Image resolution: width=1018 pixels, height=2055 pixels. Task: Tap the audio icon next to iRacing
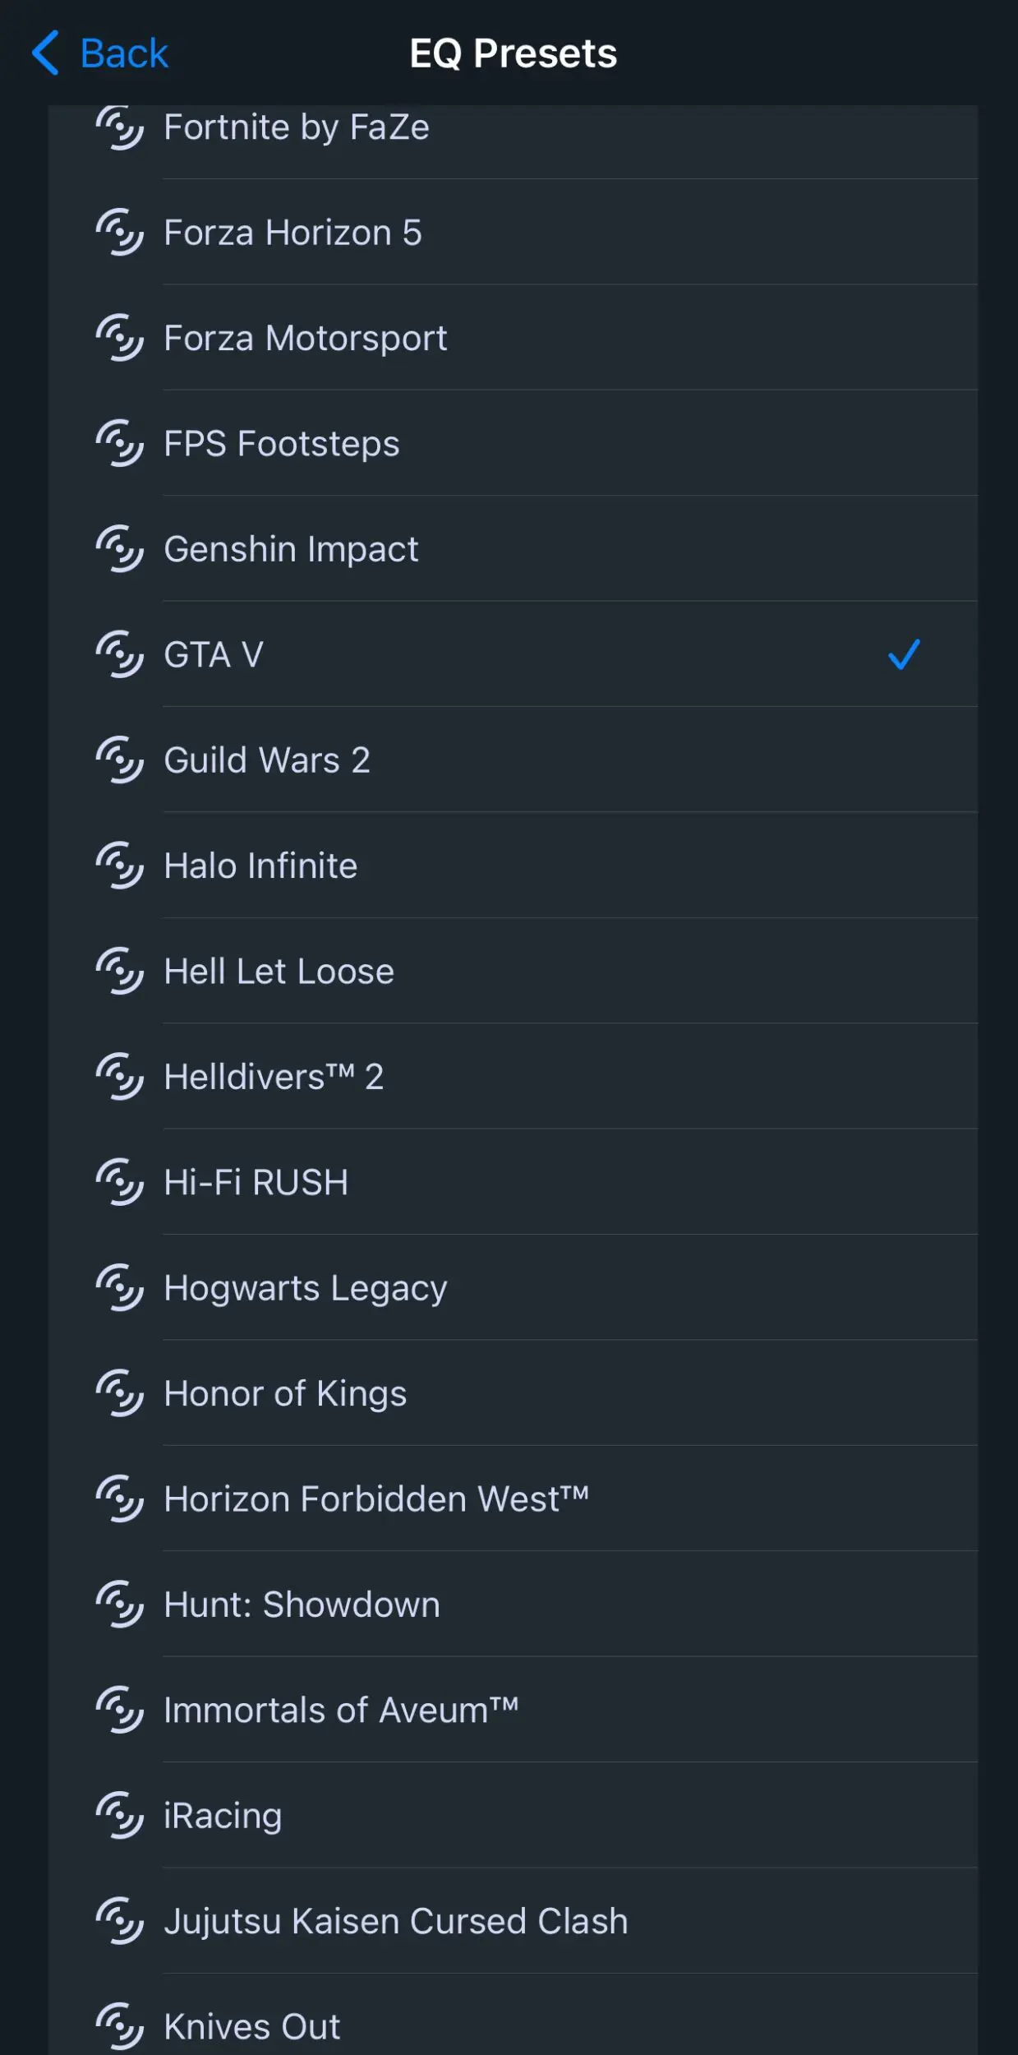click(120, 1816)
